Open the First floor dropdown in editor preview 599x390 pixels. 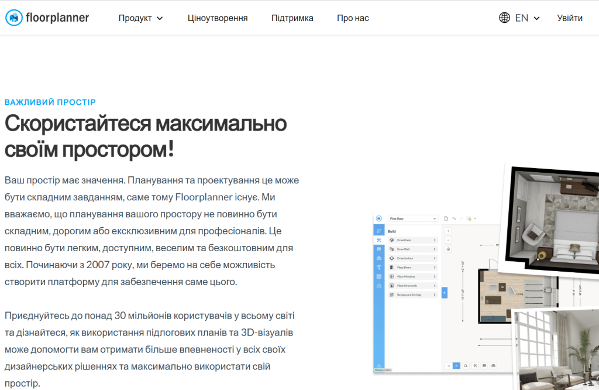pyautogui.click(x=412, y=218)
